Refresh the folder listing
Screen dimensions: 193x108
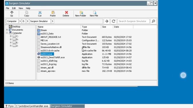tap(113, 21)
